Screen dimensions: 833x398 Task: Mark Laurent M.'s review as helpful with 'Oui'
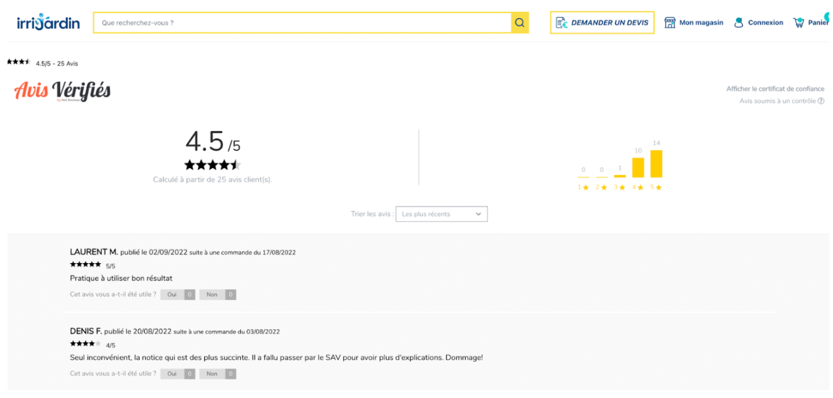click(x=172, y=294)
